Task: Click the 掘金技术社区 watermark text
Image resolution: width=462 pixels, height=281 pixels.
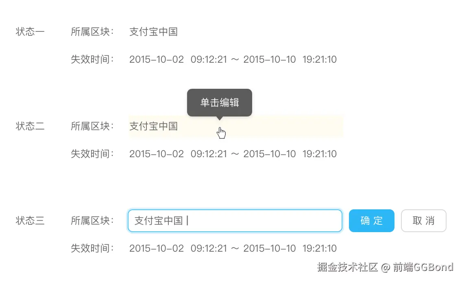Action: [x=347, y=267]
